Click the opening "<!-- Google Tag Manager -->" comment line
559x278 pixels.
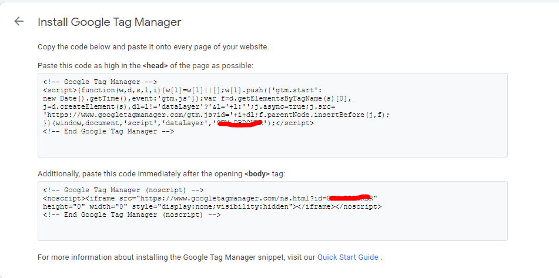pos(100,82)
